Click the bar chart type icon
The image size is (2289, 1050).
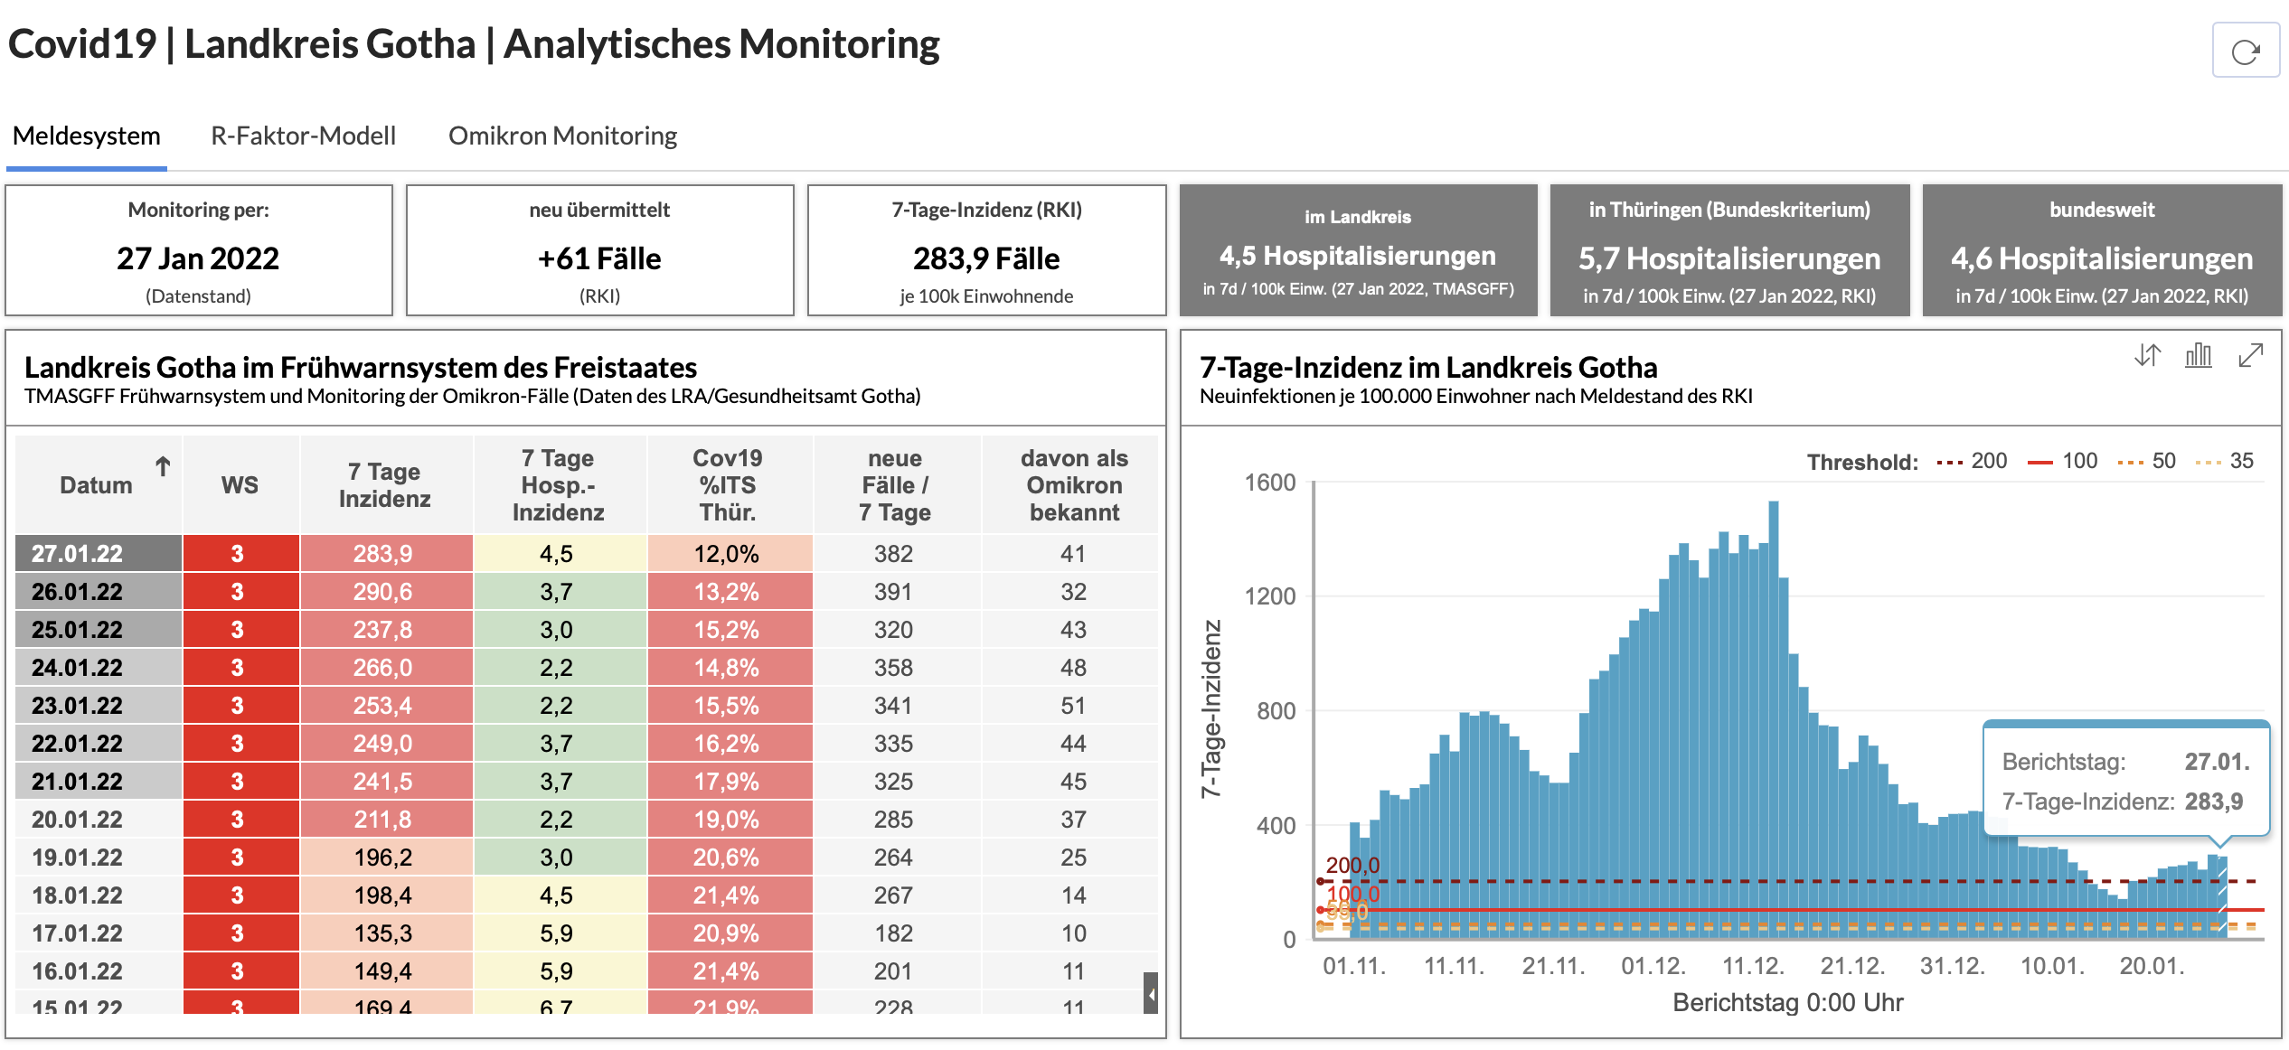point(2199,356)
